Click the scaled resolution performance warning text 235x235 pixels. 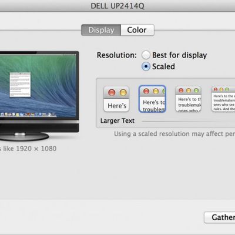click(174, 134)
